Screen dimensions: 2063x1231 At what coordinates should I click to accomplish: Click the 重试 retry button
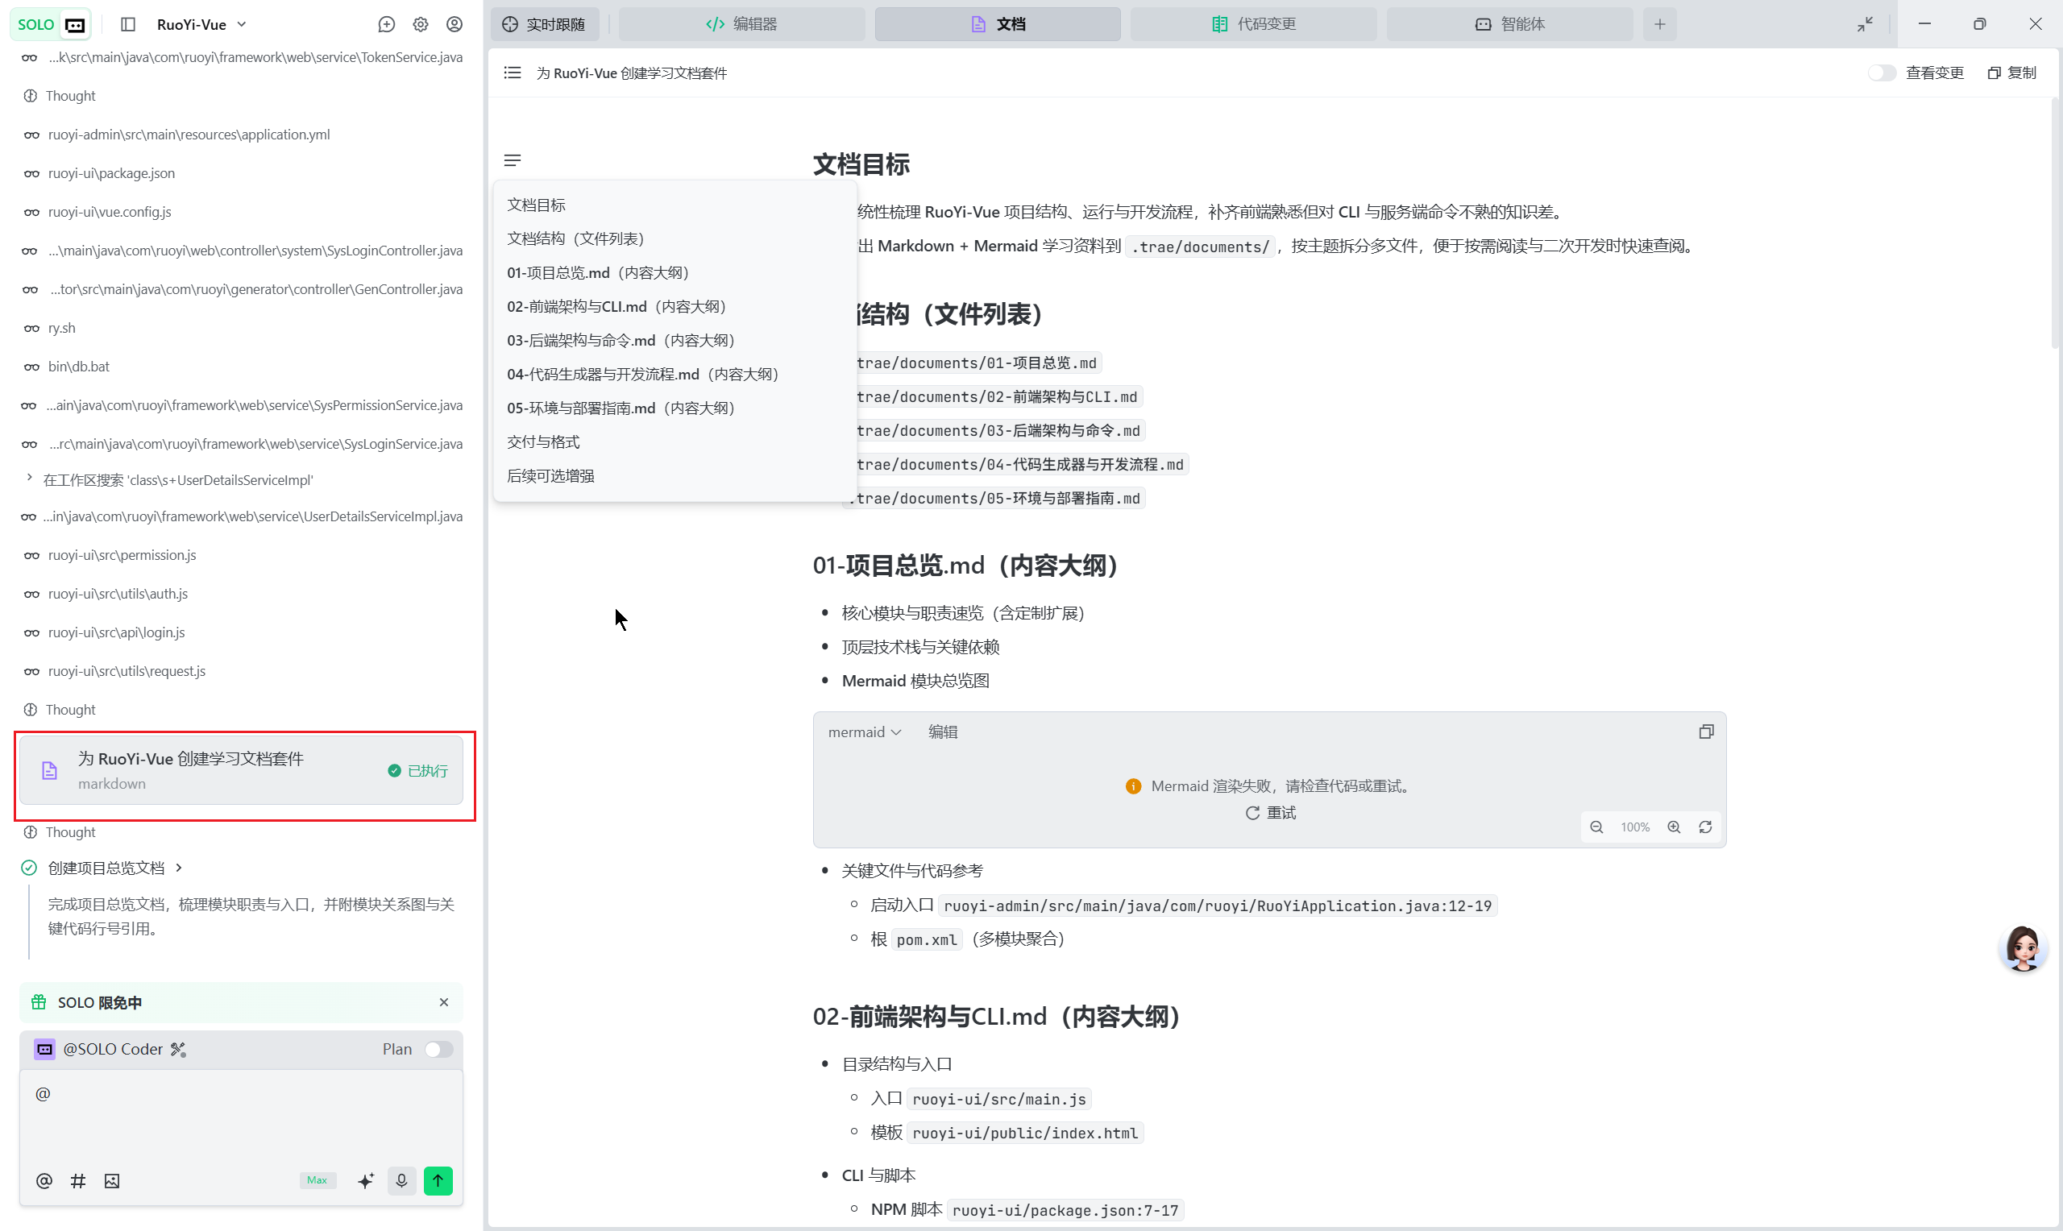(1270, 813)
